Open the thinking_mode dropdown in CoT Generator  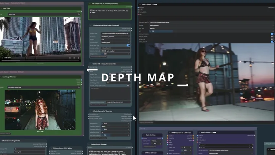click(x=115, y=132)
